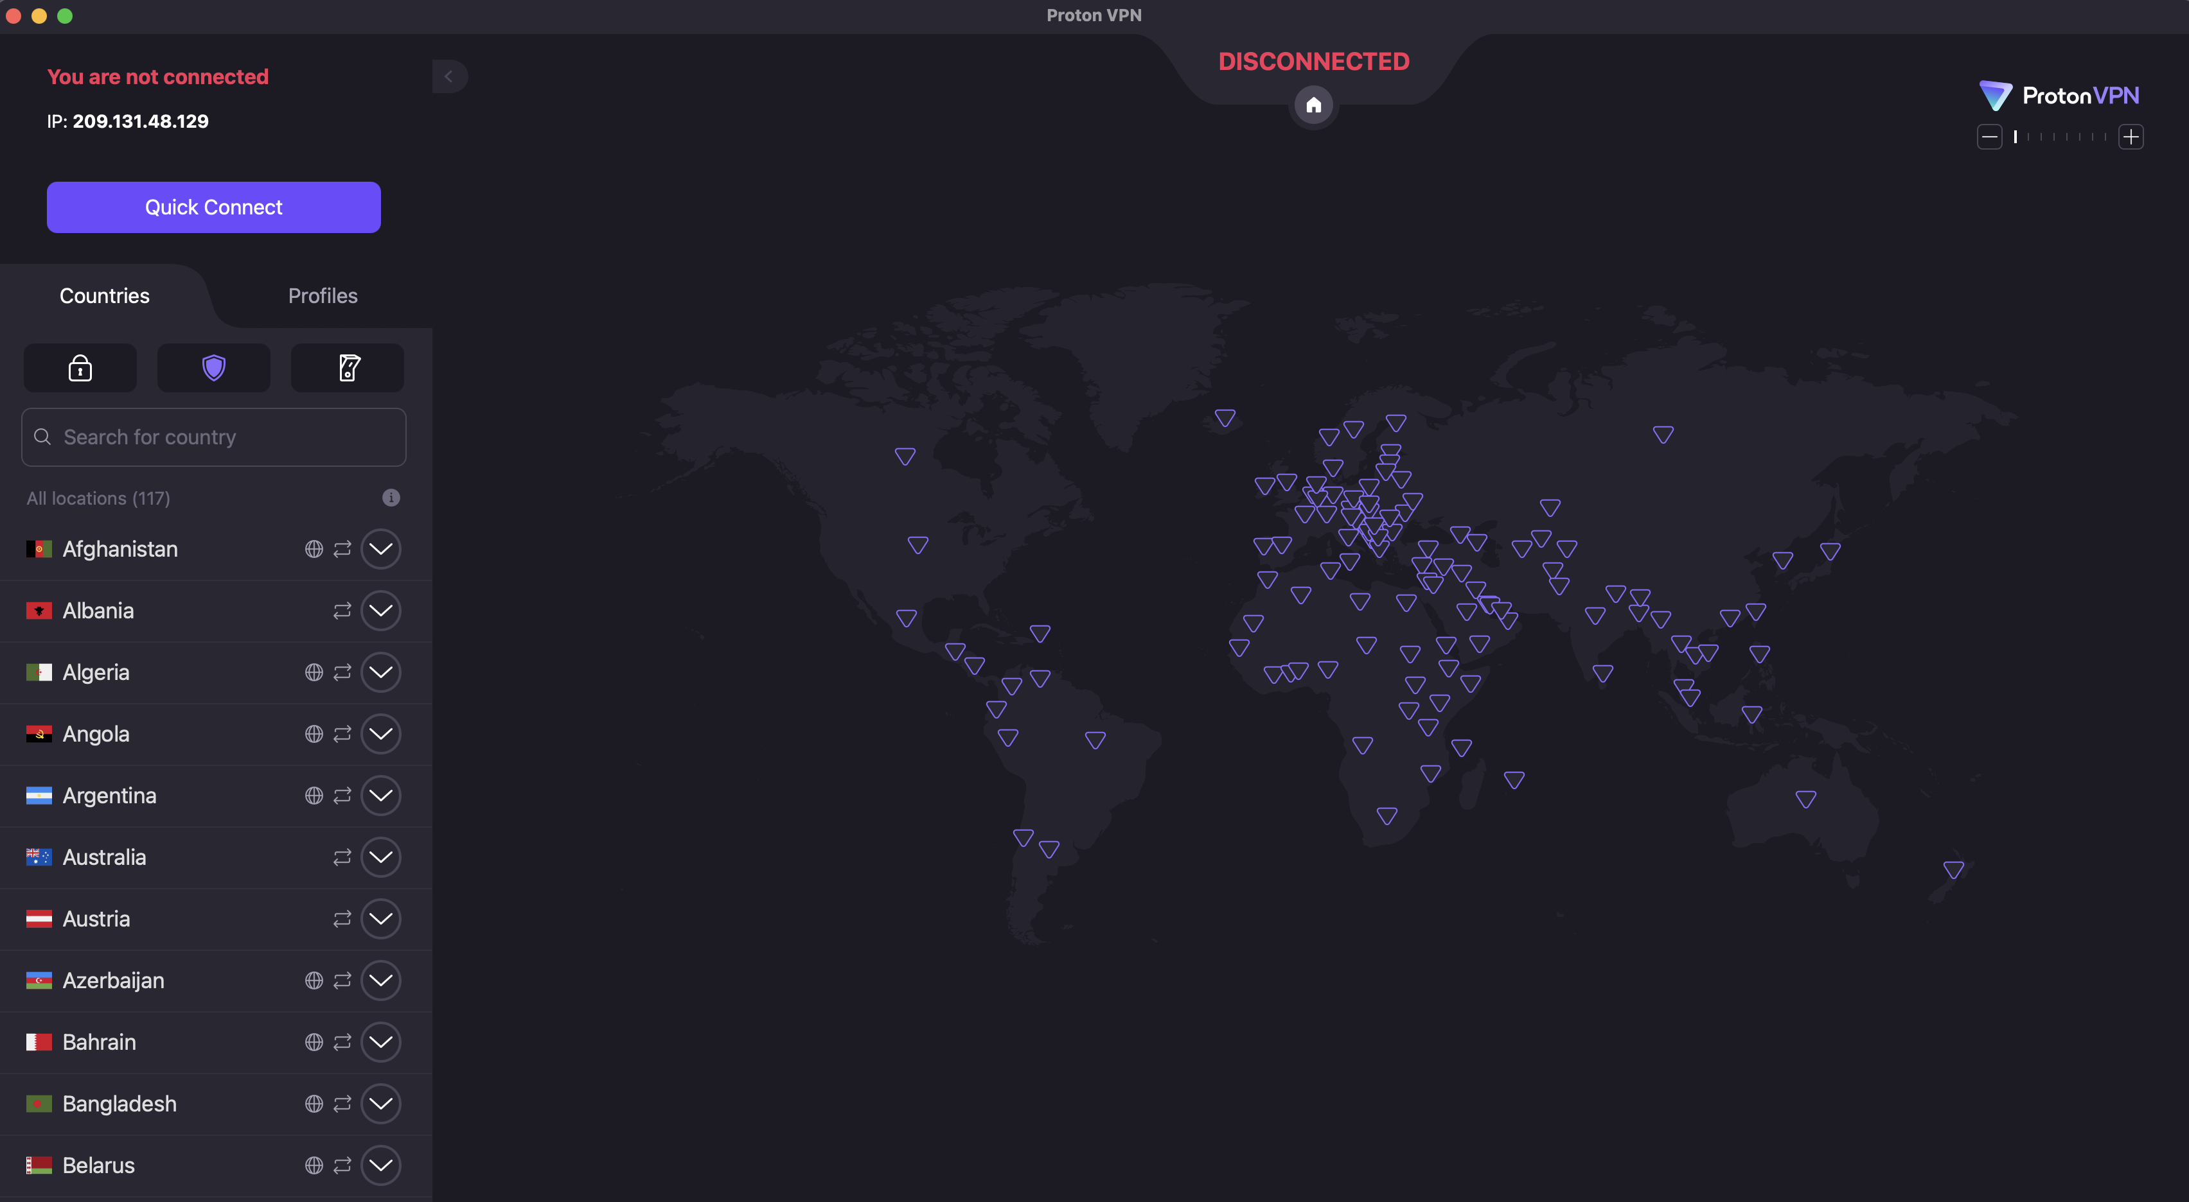2189x1202 pixels.
Task: Click the P2P arrows icon next to Australia
Action: click(342, 857)
